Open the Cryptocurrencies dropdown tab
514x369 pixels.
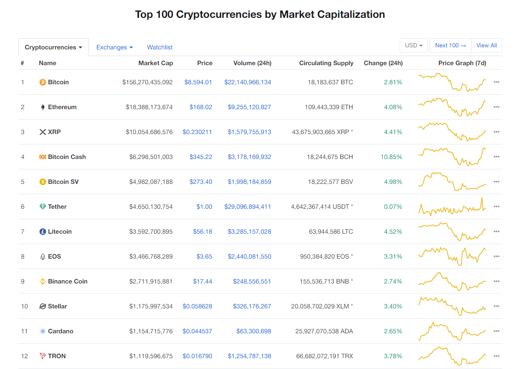point(54,47)
